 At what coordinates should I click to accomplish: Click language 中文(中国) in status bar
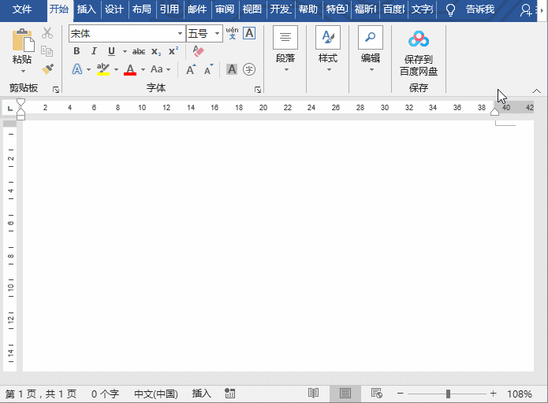(156, 394)
